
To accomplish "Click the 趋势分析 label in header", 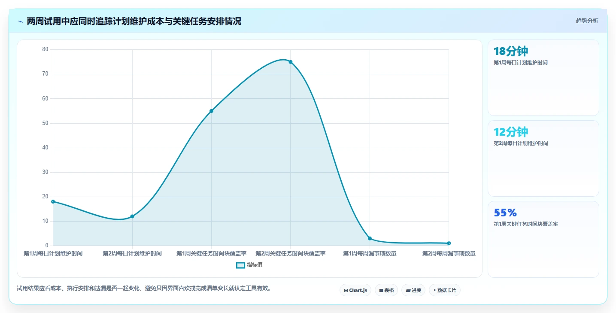I will (587, 21).
